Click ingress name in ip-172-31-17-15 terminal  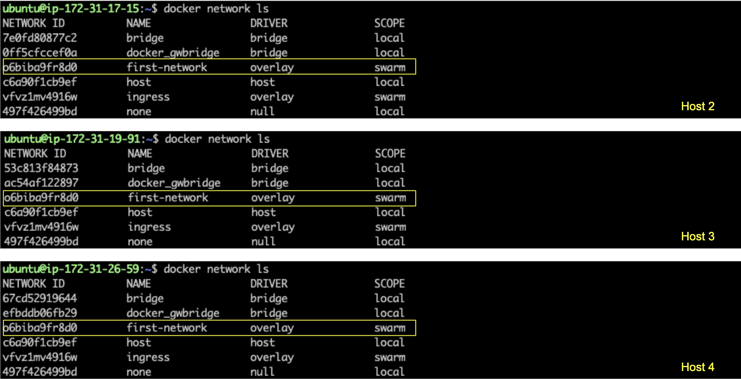tap(148, 97)
